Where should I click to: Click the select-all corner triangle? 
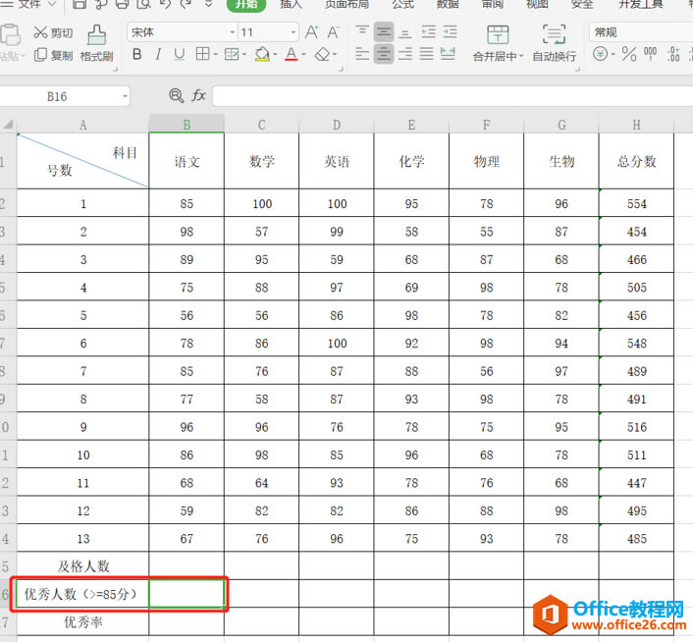[x=8, y=125]
